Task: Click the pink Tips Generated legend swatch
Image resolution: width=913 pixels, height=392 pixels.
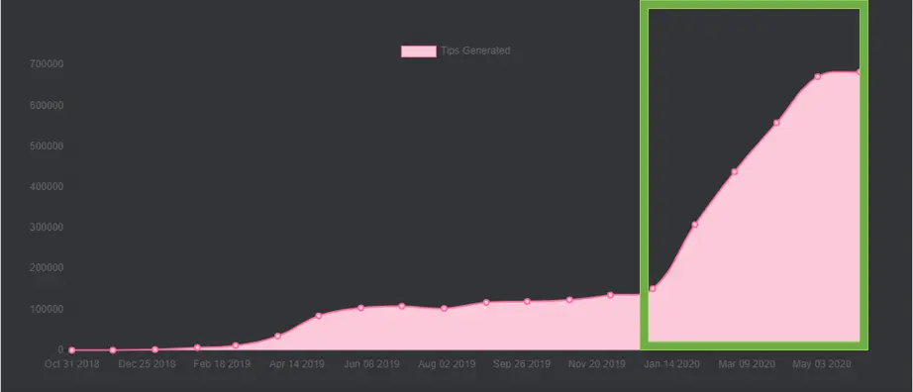Action: [419, 51]
